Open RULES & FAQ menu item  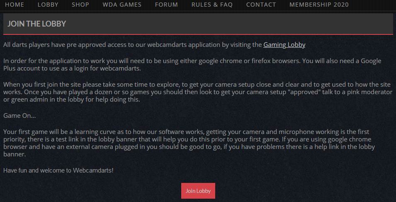[212, 5]
